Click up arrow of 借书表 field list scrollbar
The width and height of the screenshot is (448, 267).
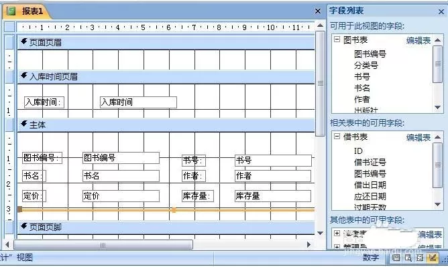tap(438, 137)
